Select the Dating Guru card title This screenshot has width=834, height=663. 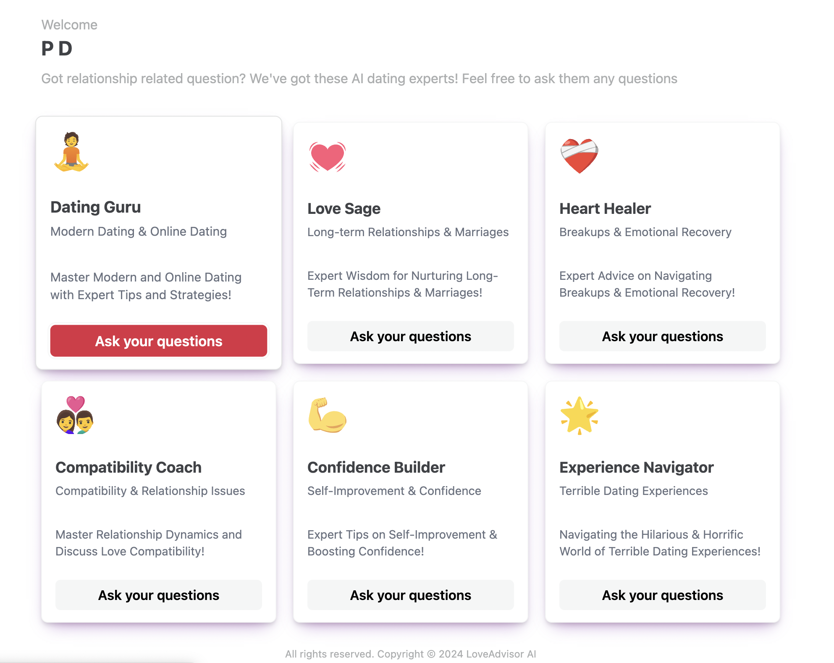pos(96,207)
